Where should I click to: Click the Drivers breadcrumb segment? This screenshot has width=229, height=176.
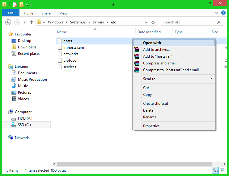(98, 22)
